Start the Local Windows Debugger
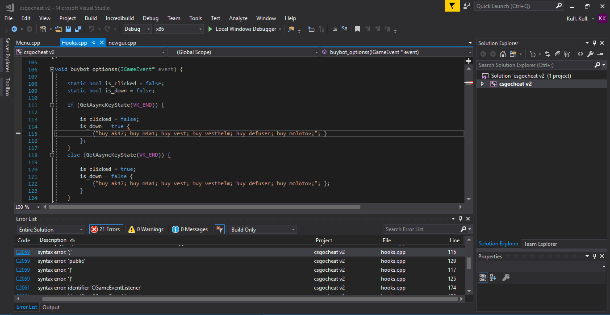The width and height of the screenshot is (610, 315). (x=241, y=29)
